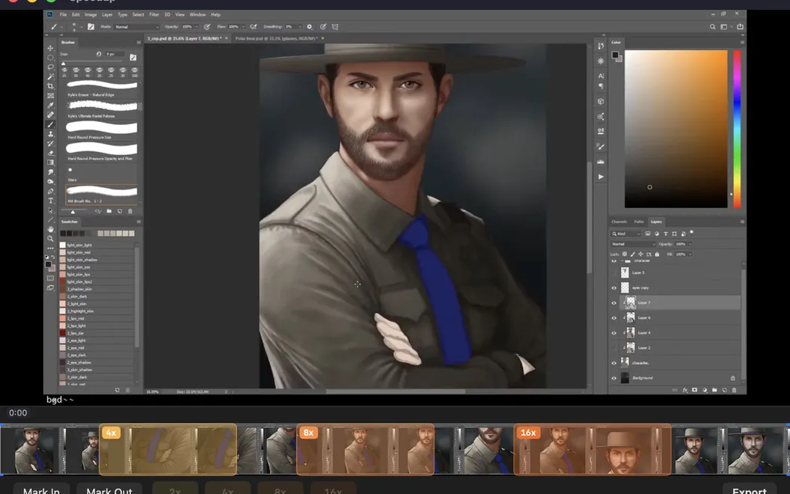Open the Filter menu
The image size is (790, 494).
pyautogui.click(x=154, y=15)
